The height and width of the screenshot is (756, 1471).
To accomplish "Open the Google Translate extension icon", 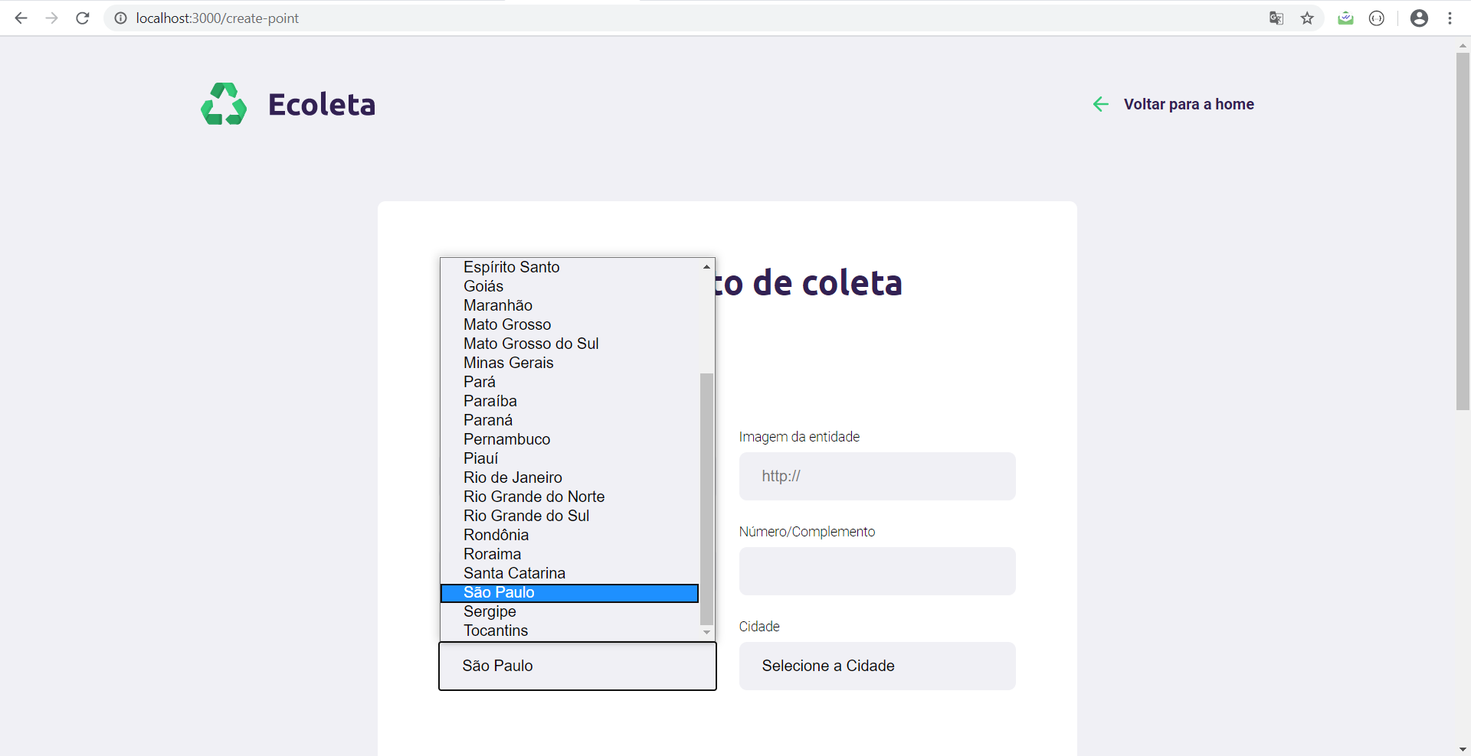I will tap(1276, 18).
